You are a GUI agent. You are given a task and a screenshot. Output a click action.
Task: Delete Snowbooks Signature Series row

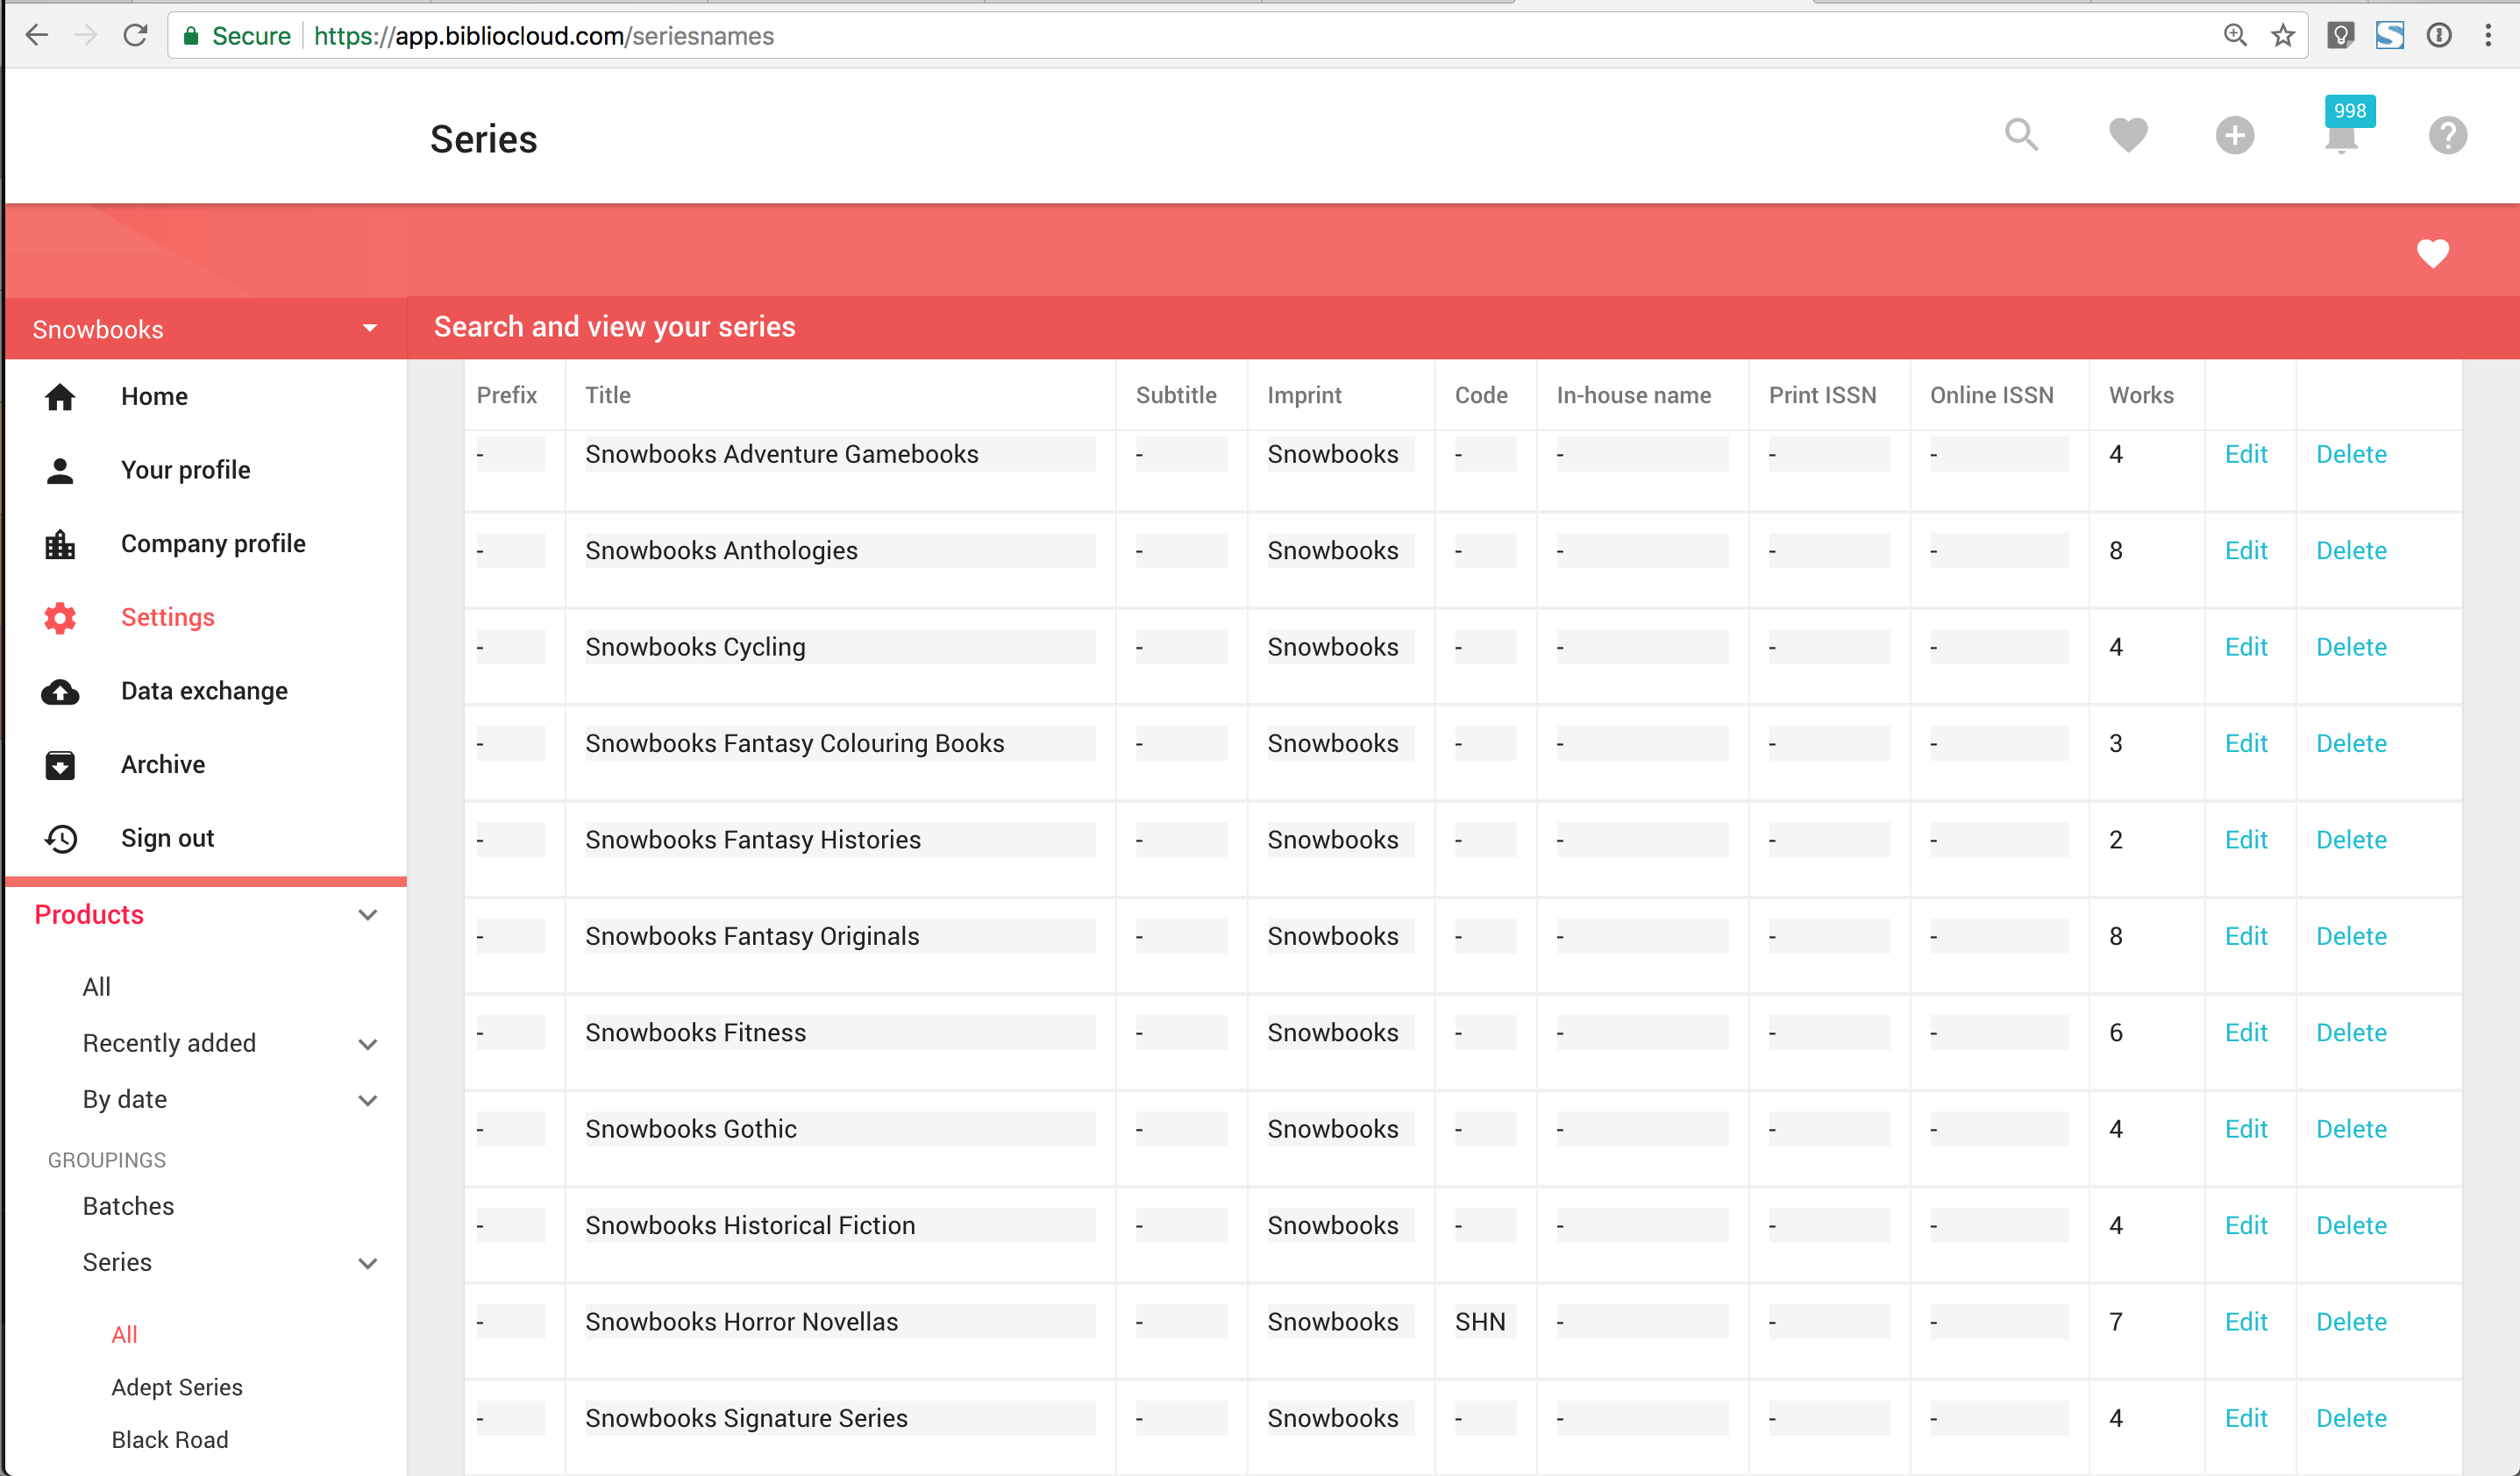click(x=2351, y=1418)
